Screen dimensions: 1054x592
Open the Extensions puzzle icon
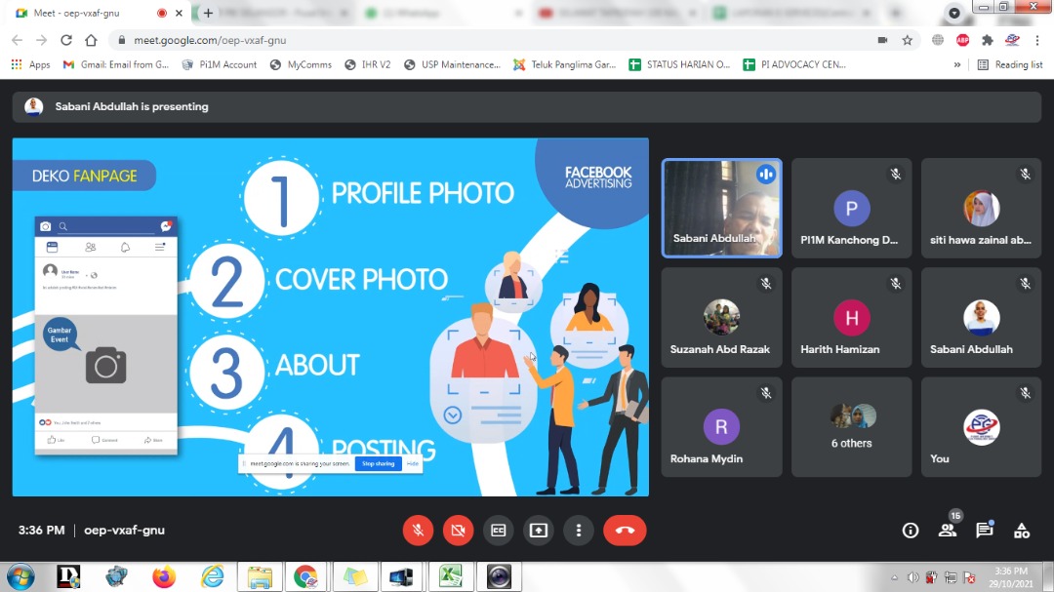pyautogui.click(x=987, y=40)
